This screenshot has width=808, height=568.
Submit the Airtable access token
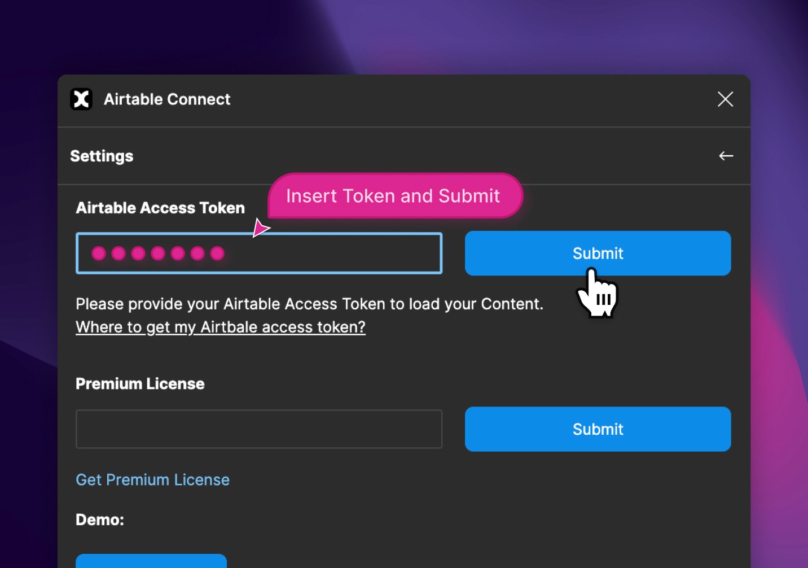(598, 253)
